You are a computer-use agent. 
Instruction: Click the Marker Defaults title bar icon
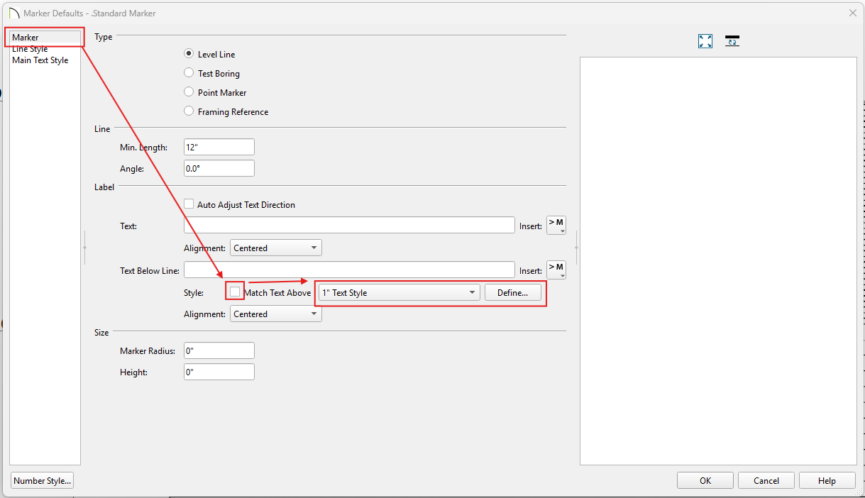point(13,13)
